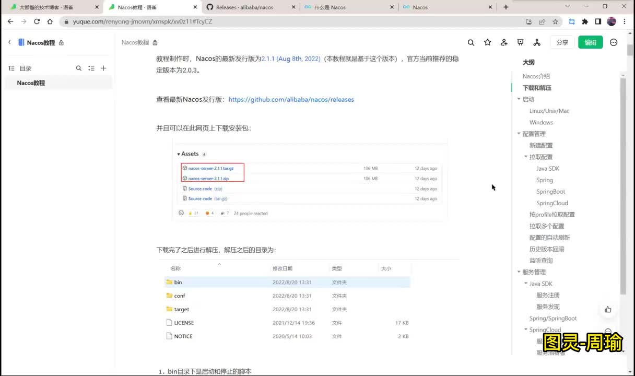Open the Chrome profile avatar
This screenshot has width=635, height=376.
point(612,21)
